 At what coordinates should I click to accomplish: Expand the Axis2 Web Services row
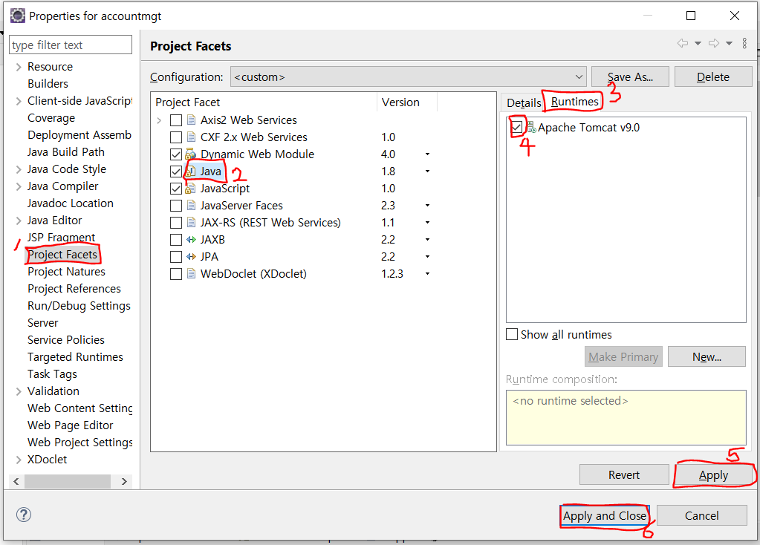159,120
